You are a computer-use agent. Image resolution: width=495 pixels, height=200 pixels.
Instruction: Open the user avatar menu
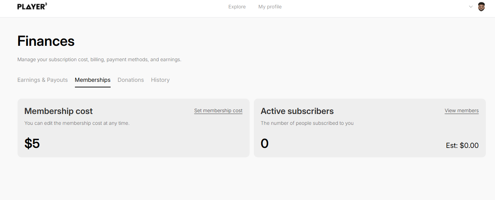481,7
